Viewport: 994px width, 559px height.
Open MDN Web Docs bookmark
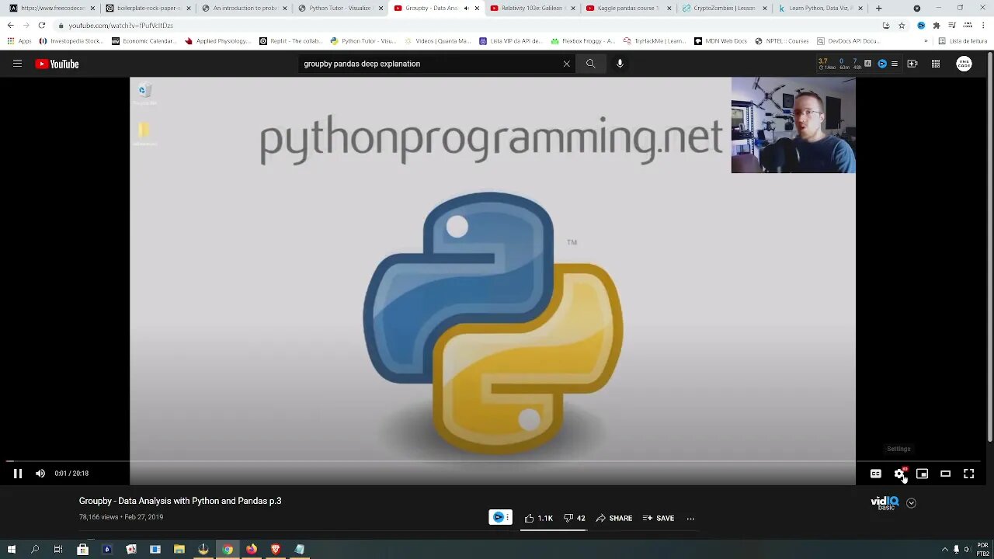tap(721, 41)
